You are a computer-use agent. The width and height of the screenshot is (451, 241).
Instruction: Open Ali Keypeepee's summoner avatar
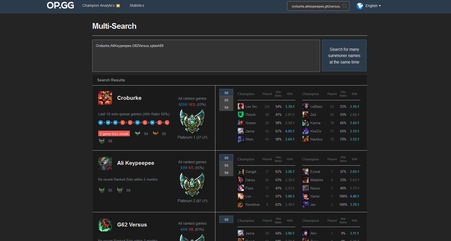coord(105,163)
